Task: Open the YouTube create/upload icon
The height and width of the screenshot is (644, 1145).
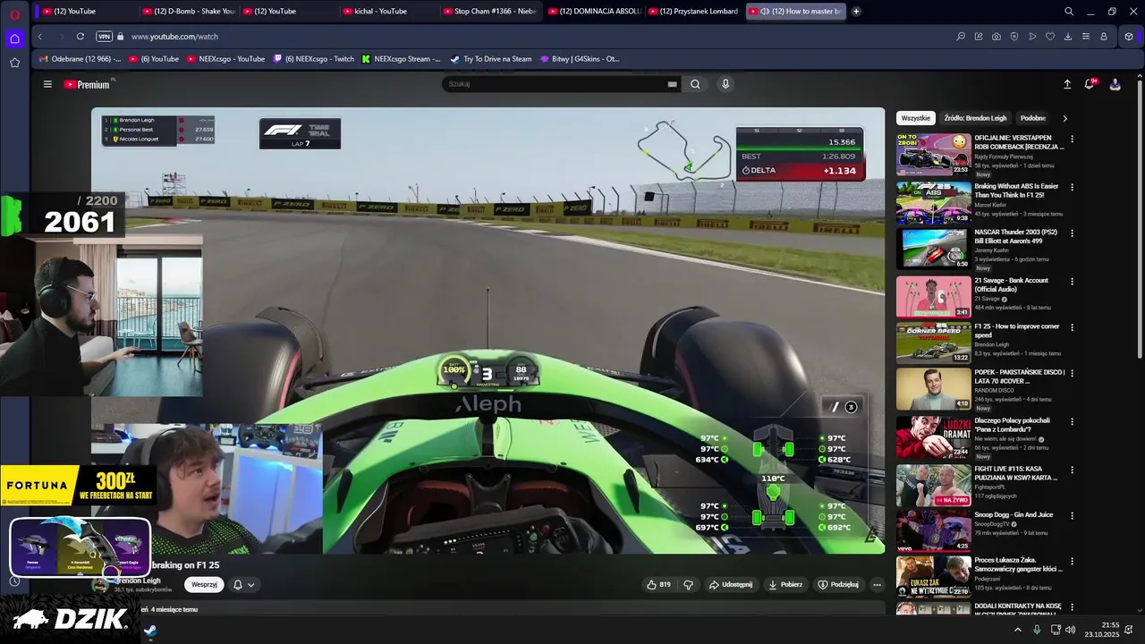Action: point(1067,84)
